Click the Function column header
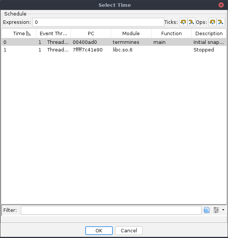The height and width of the screenshot is (238, 228). coord(171,33)
